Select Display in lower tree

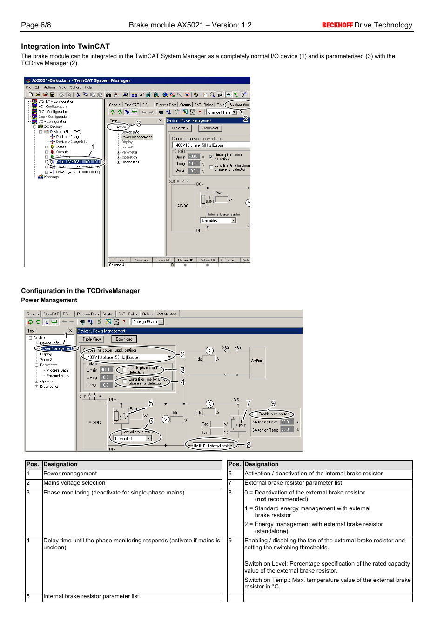(46, 354)
